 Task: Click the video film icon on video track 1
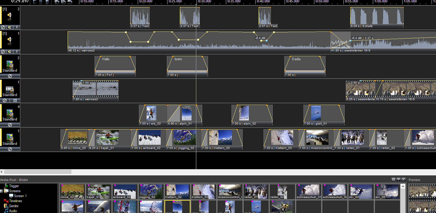pyautogui.click(x=10, y=89)
